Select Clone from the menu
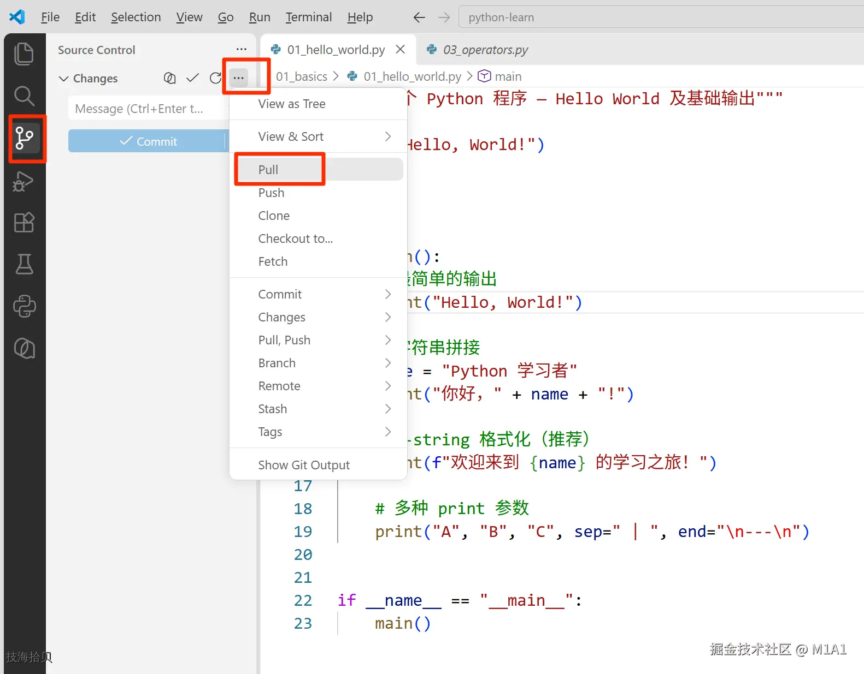Screen dimensions: 864x674 click(318, 216)
